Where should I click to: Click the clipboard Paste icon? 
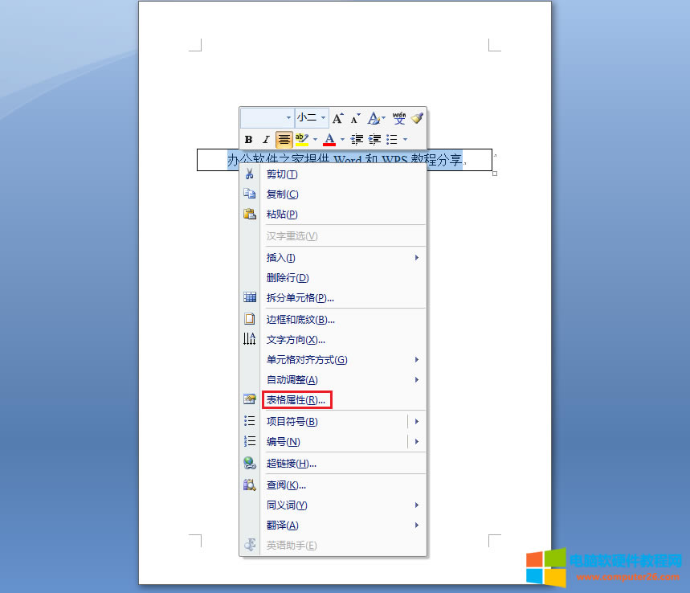click(x=250, y=214)
